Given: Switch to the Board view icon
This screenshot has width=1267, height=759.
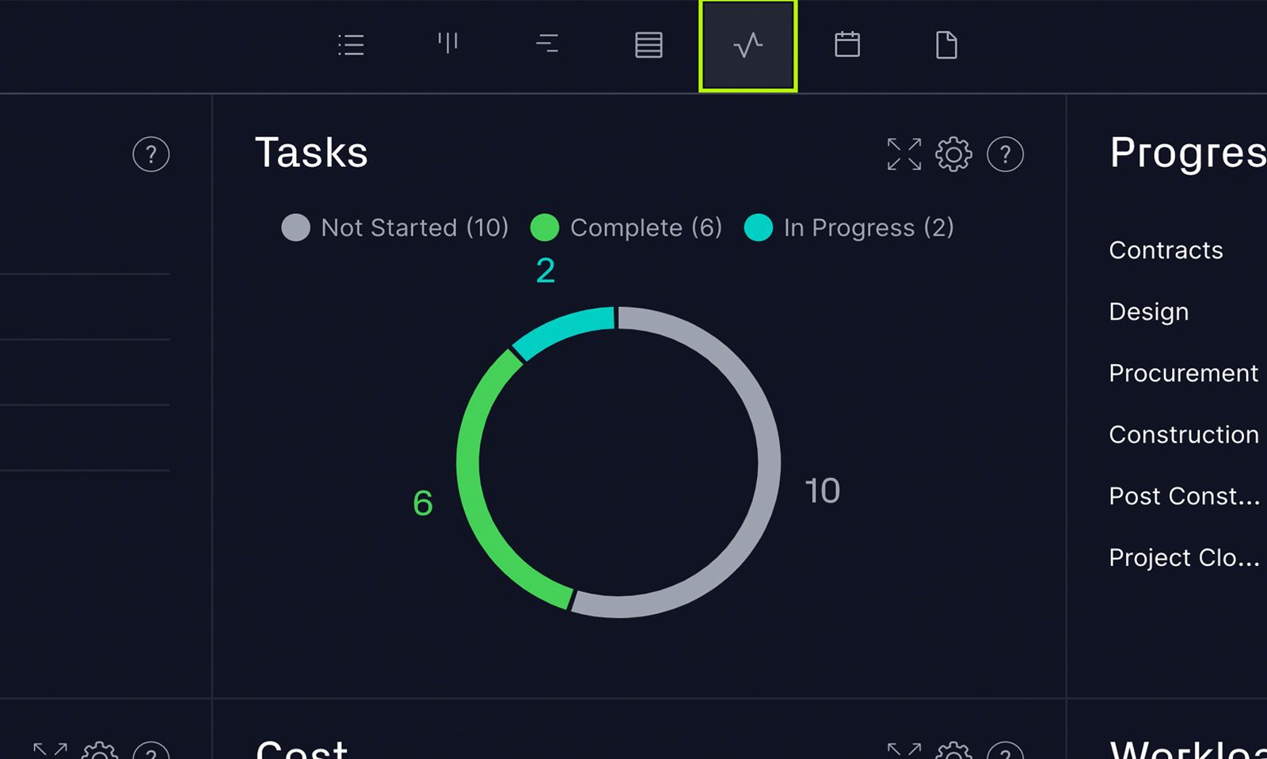Looking at the screenshot, I should [449, 44].
